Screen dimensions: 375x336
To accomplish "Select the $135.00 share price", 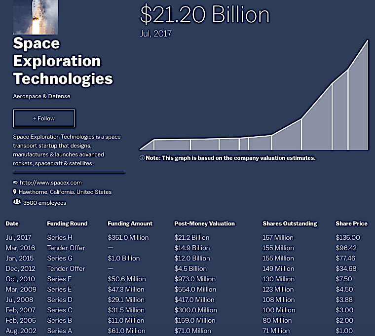I will [x=348, y=237].
